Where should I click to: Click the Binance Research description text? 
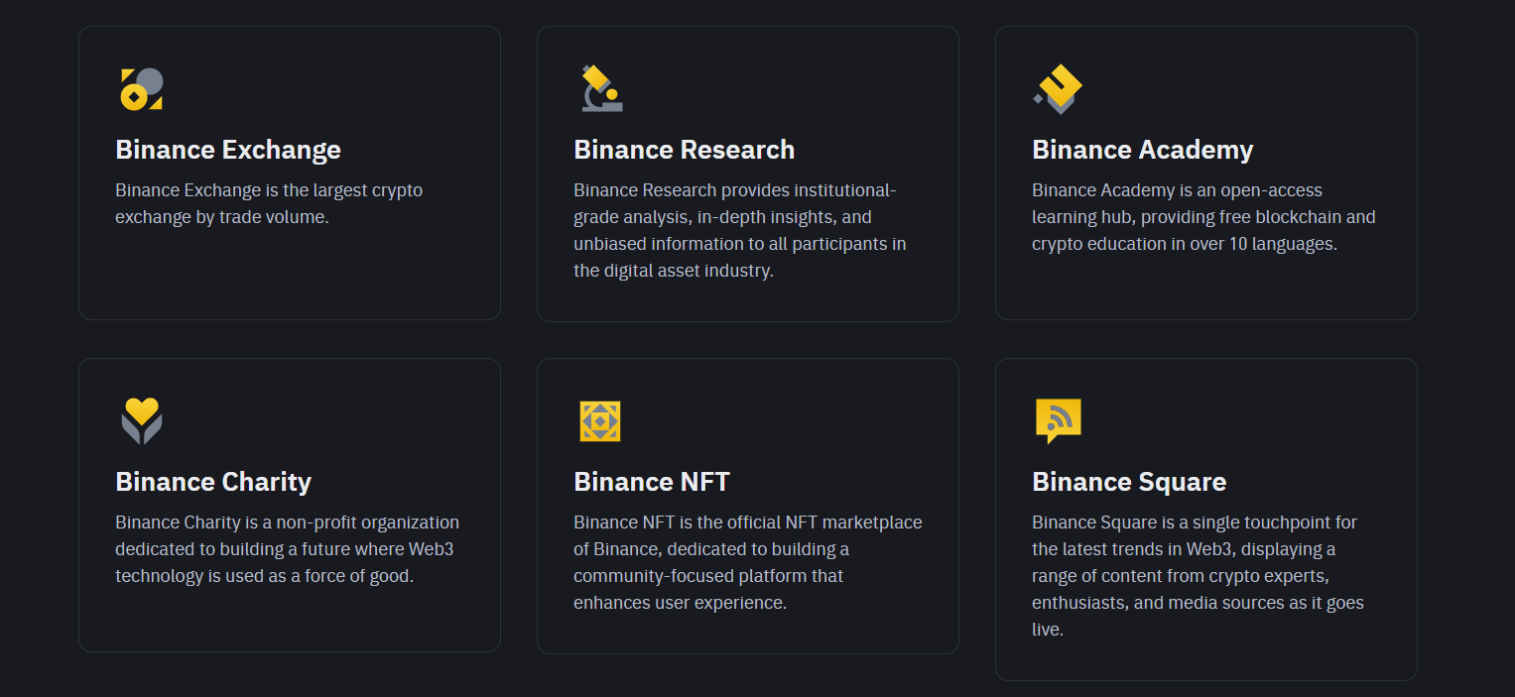coord(738,230)
